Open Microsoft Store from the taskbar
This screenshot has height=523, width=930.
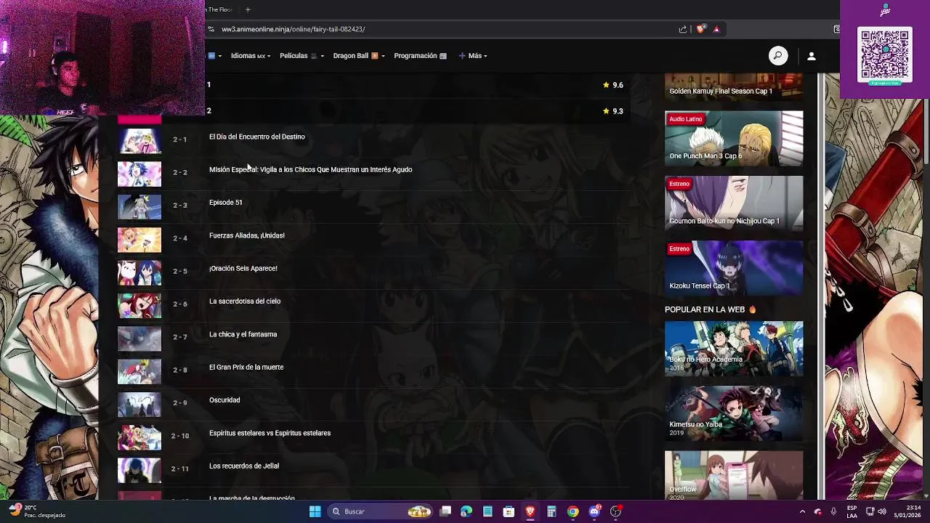coord(509,511)
